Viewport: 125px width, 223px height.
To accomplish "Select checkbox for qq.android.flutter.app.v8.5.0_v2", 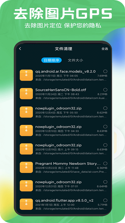I will [105, 200].
